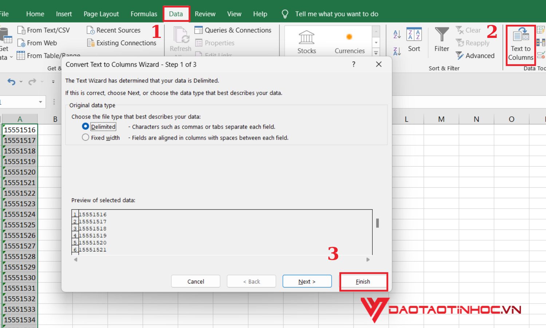This screenshot has width=546, height=328.
Task: Proceed with the Next button
Action: pyautogui.click(x=307, y=281)
